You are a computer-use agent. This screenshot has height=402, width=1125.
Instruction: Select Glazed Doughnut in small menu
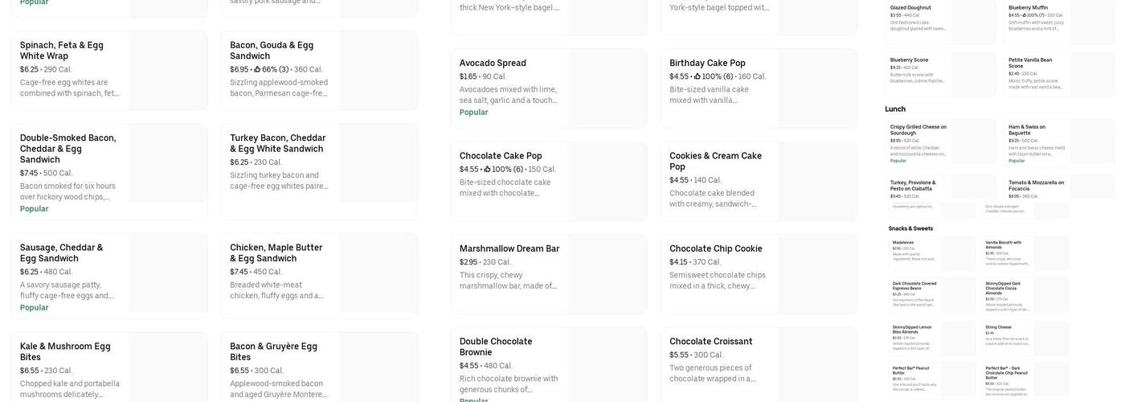pos(910,8)
